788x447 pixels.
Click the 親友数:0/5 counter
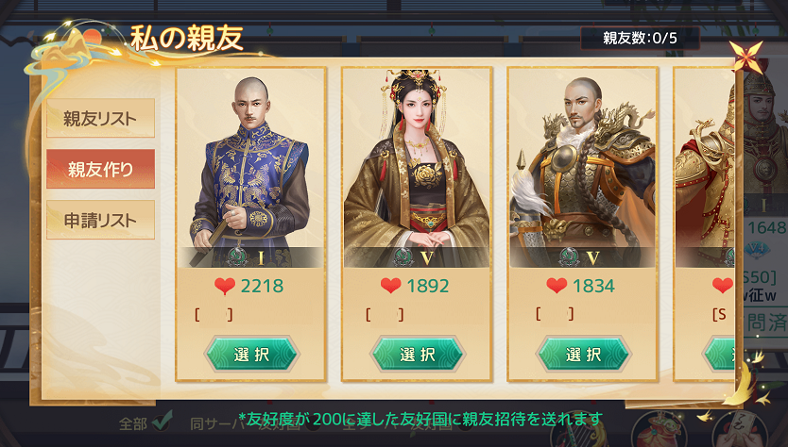(x=640, y=38)
